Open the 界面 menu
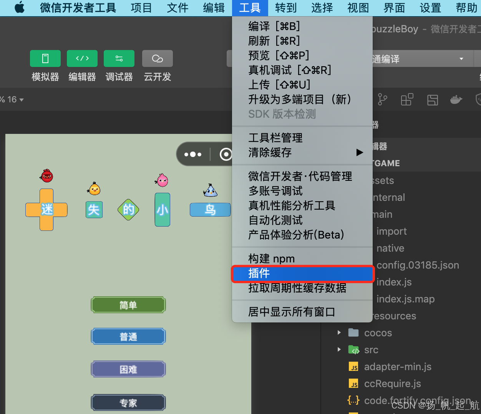Image resolution: width=481 pixels, height=414 pixels. coord(394,8)
